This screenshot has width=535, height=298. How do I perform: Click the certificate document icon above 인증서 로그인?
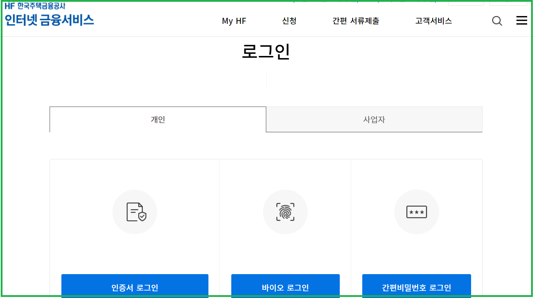click(135, 211)
